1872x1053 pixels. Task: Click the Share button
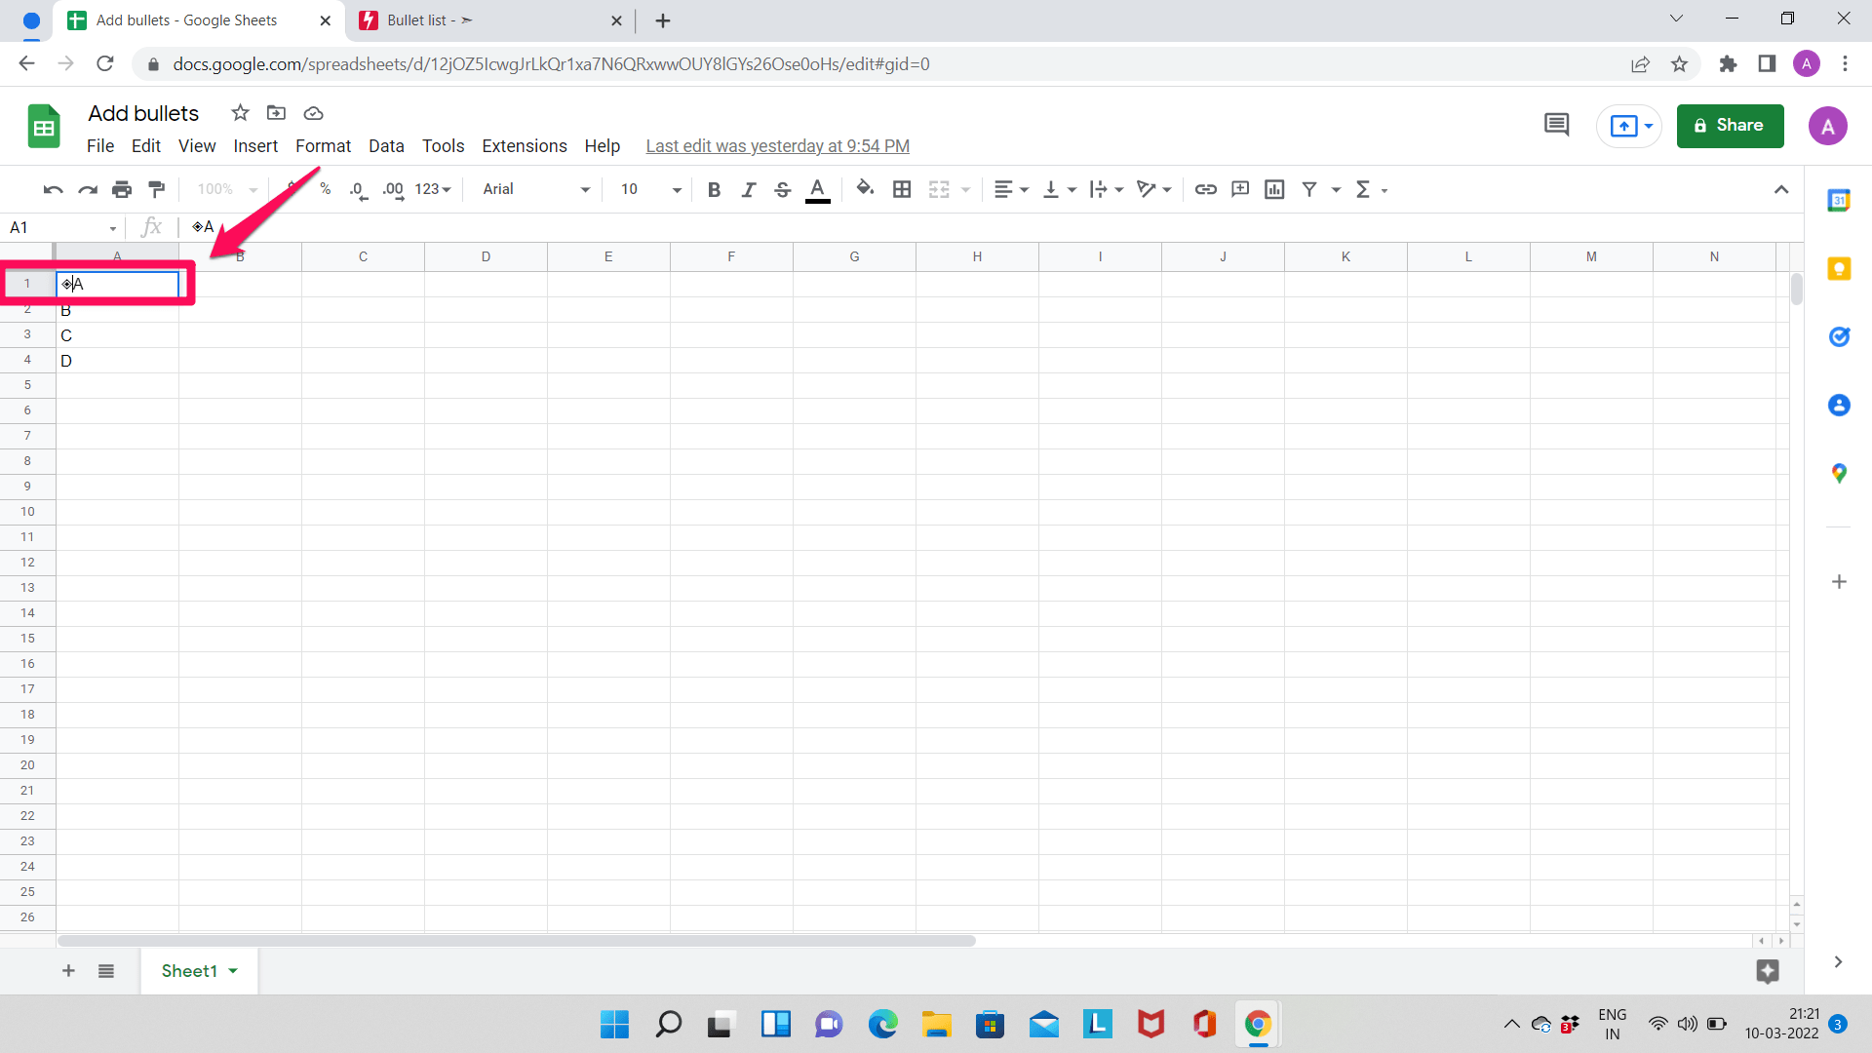[1730, 125]
